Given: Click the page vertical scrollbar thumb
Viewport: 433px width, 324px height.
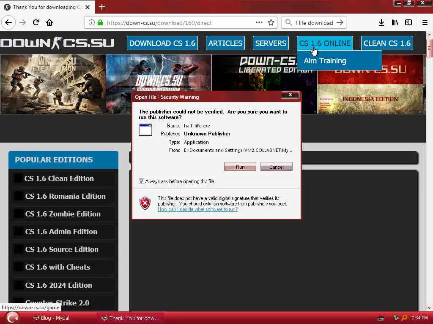Looking at the screenshot, I should pyautogui.click(x=429, y=48).
